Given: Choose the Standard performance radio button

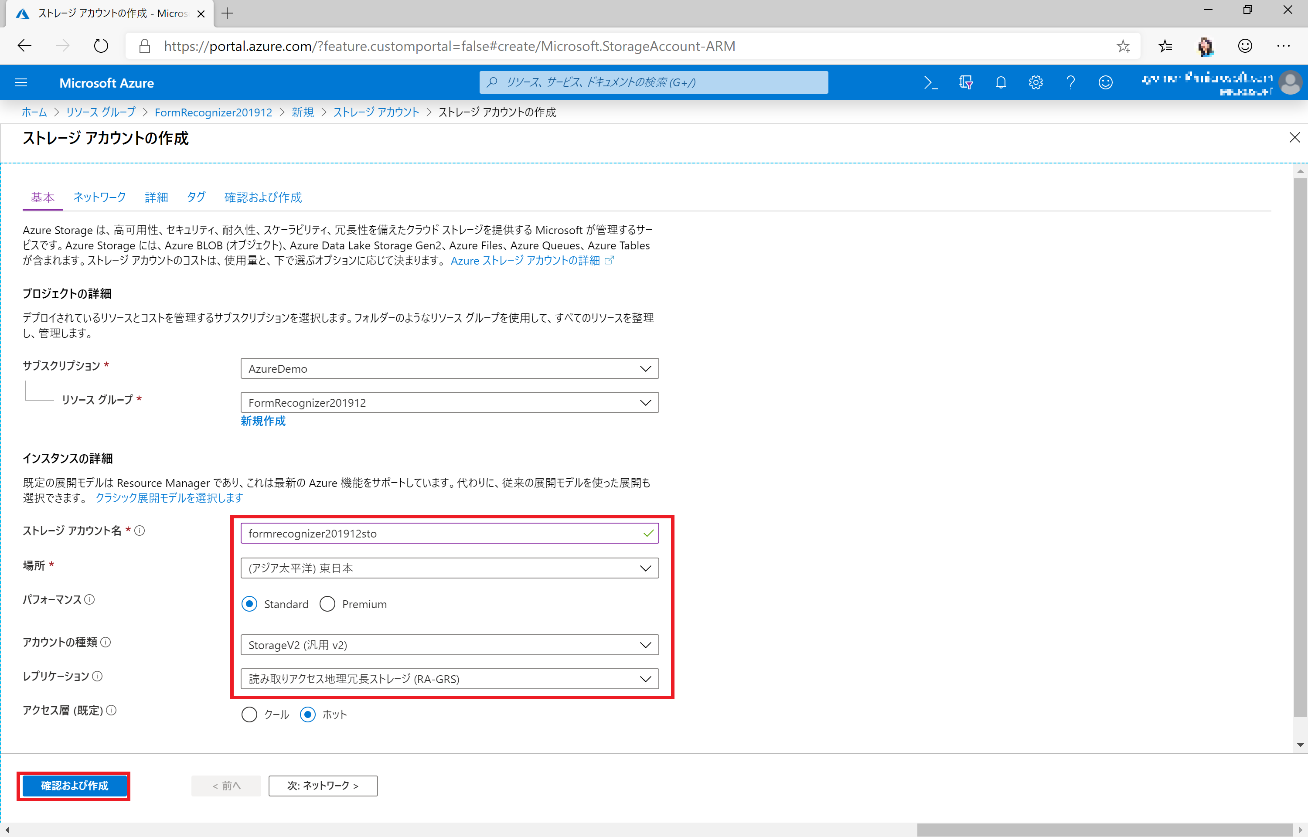Looking at the screenshot, I should [249, 604].
